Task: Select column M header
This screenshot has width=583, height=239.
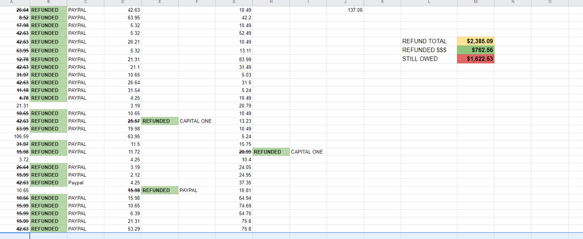Action: (476, 2)
